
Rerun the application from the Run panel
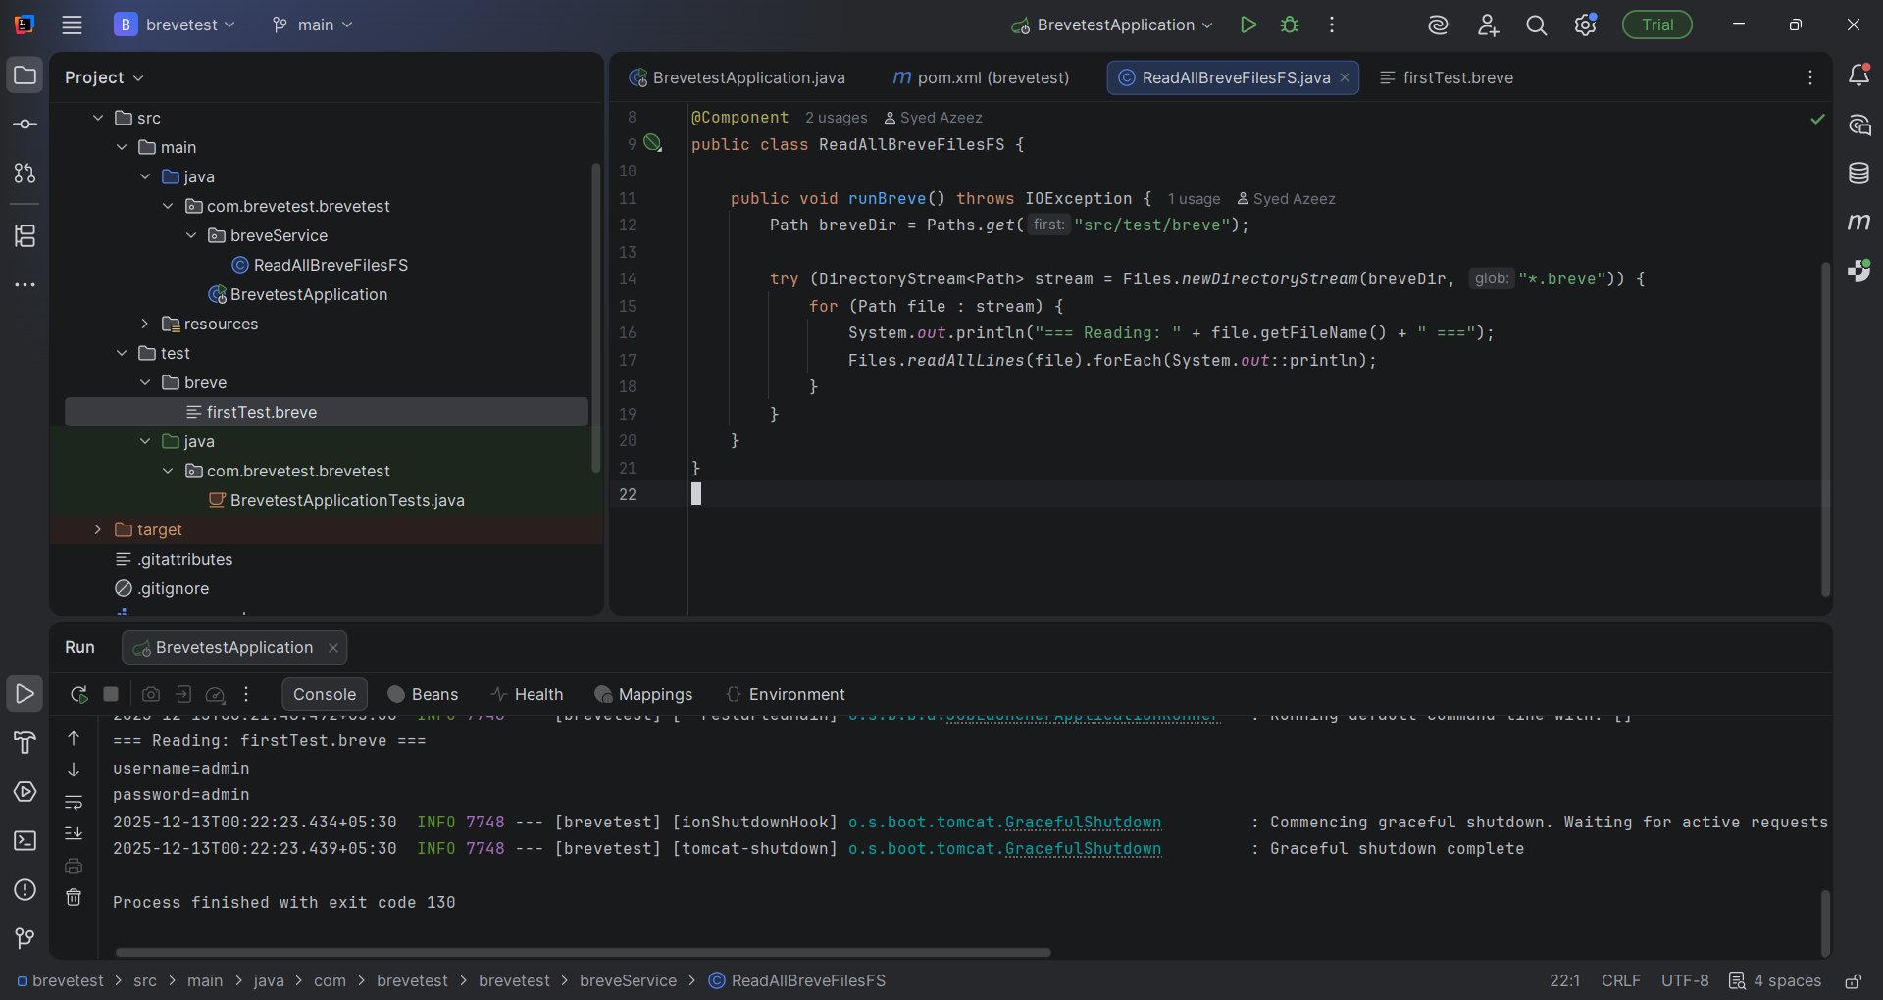coord(78,694)
